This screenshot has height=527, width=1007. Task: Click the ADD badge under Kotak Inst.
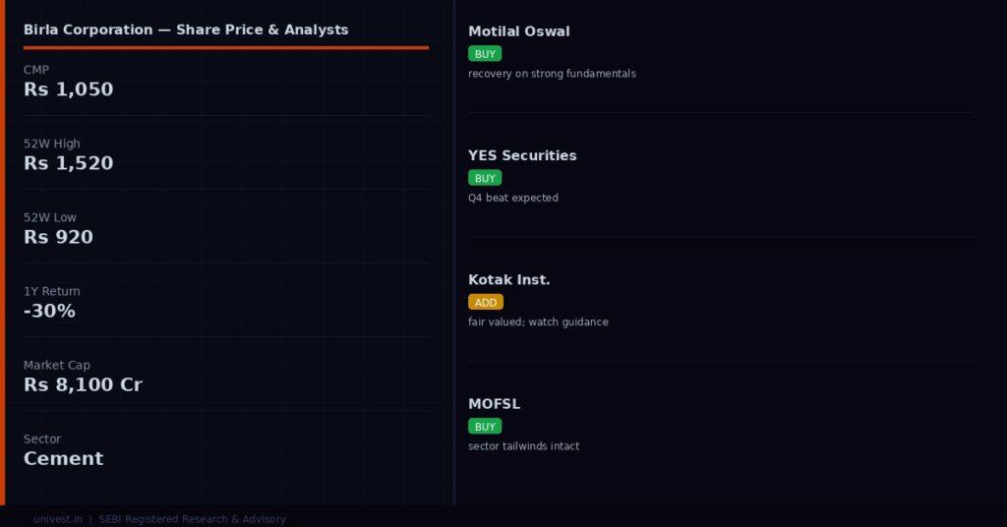tap(486, 302)
